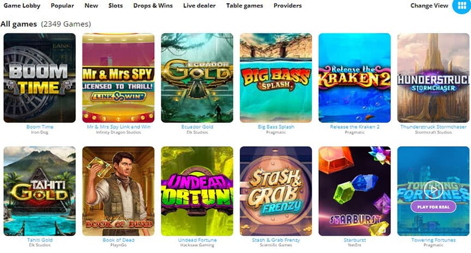Click the Play For Real button
This screenshot has width=471, height=253.
click(x=433, y=207)
